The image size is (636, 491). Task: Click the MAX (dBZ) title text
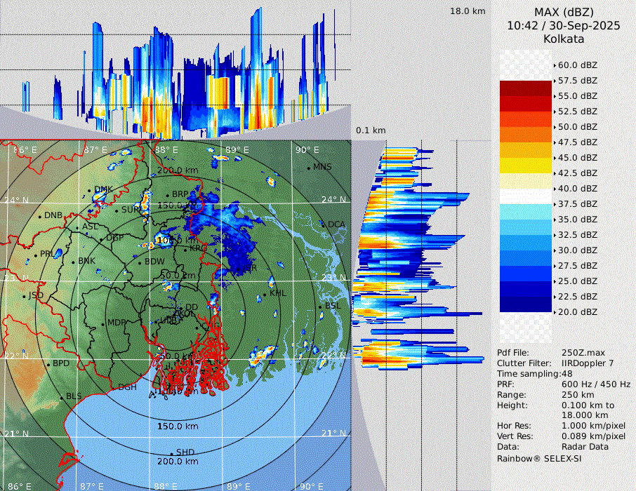click(563, 13)
